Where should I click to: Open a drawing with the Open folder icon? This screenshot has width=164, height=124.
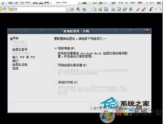pyautogui.click(x=100, y=9)
